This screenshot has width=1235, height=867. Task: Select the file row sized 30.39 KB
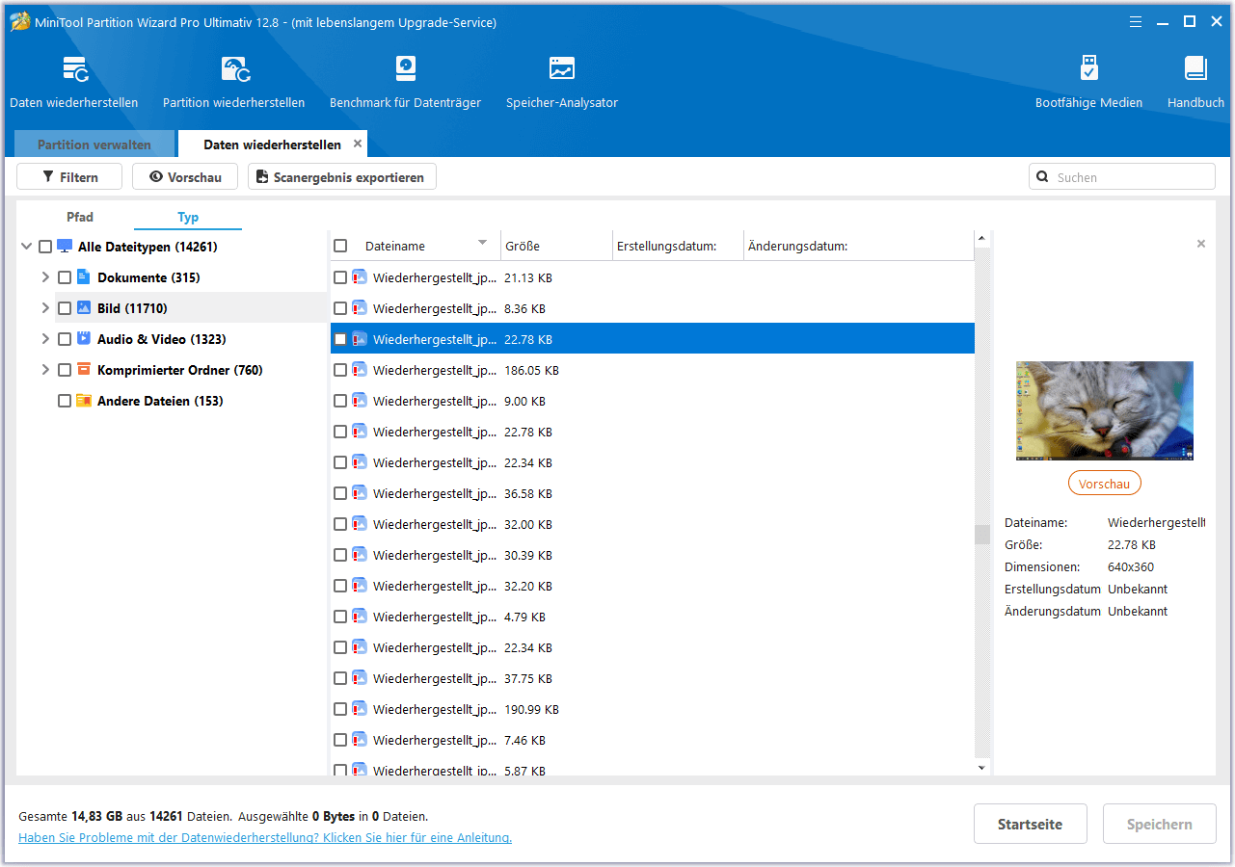[653, 555]
